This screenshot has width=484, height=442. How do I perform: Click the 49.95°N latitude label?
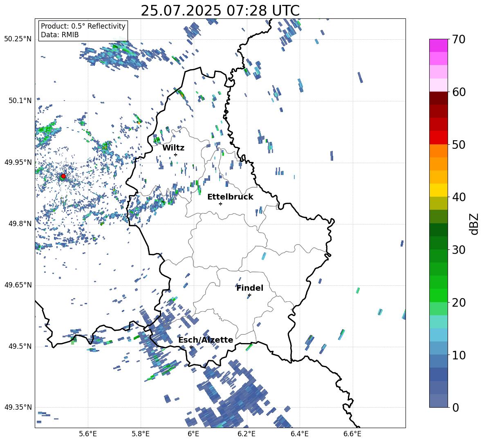(18, 162)
